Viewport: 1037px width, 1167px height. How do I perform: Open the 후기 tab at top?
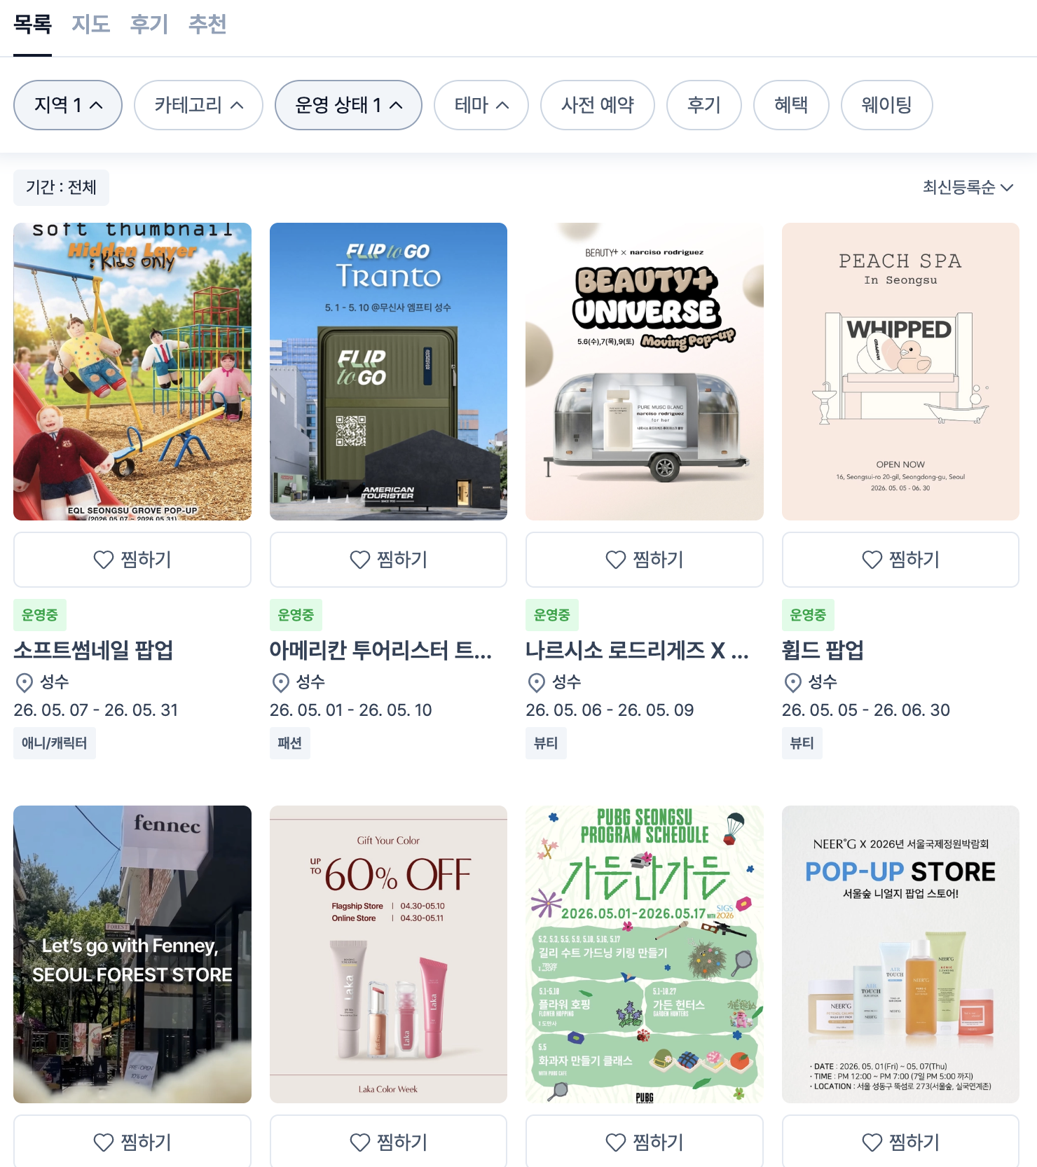coord(149,25)
